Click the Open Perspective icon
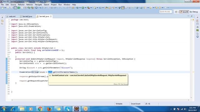Image resolution: width=200 pixels, height=112 pixels. 176,12
